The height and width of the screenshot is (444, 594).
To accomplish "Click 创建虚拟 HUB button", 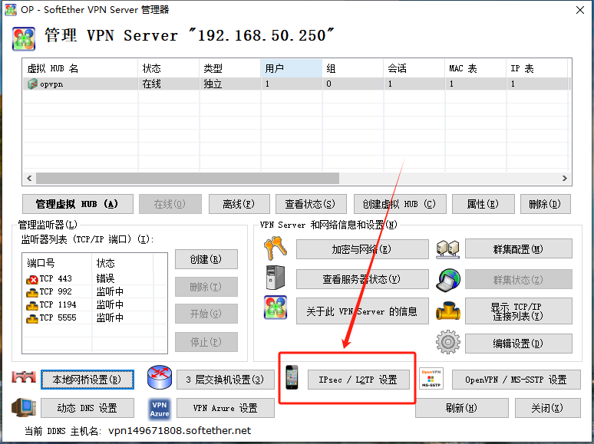I will 399,204.
